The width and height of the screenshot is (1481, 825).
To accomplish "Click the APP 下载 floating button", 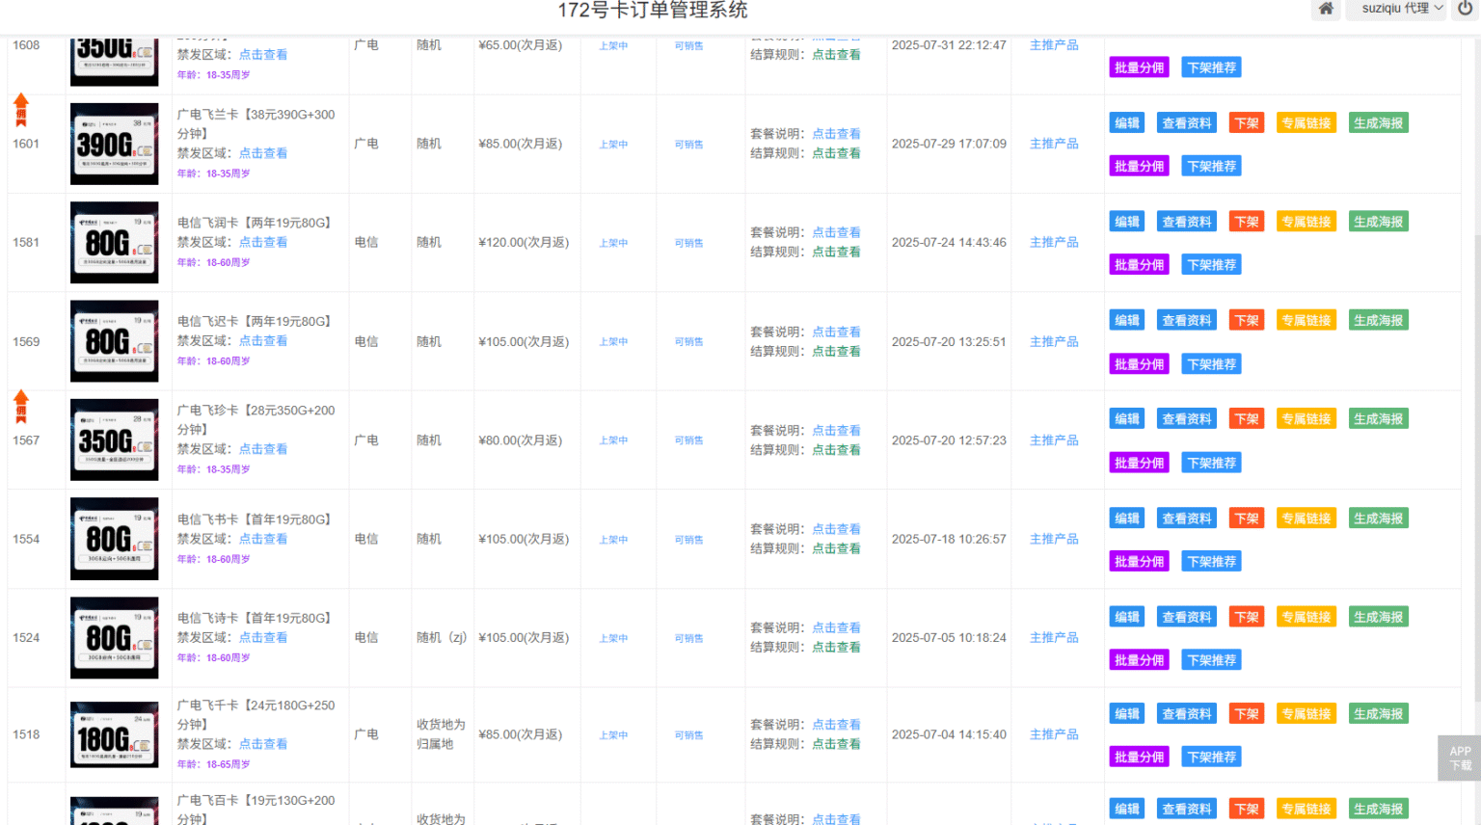I will pos(1459,758).
